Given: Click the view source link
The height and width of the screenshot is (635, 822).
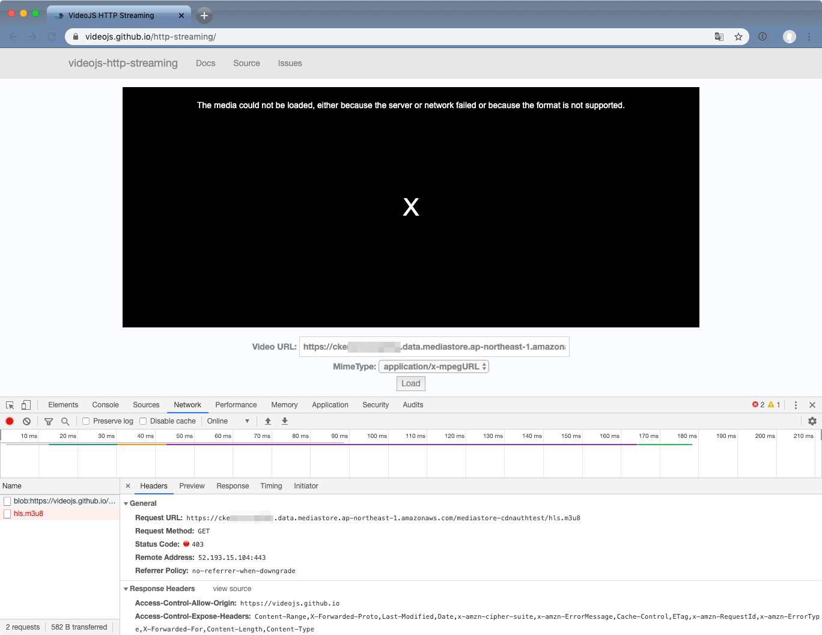Looking at the screenshot, I should coord(232,589).
